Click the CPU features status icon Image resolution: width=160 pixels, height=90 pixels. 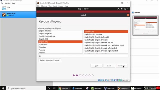117,80
